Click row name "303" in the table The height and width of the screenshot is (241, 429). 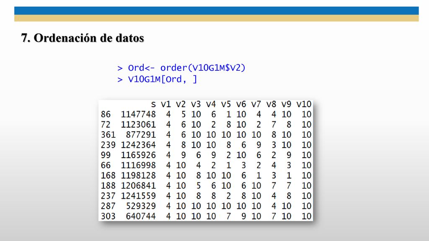pyautogui.click(x=108, y=216)
